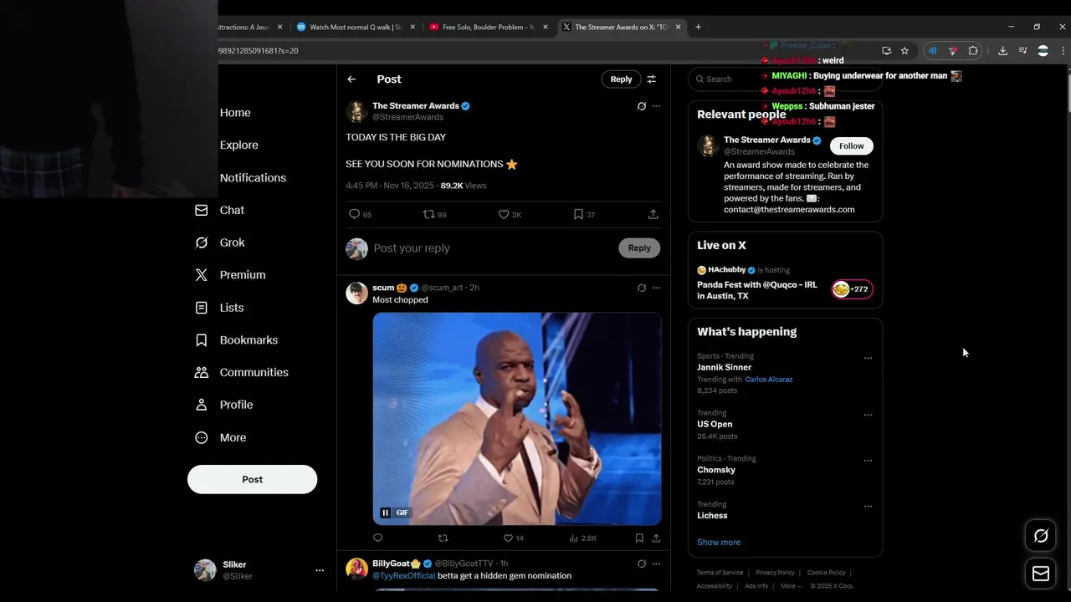
Task: Switch to Free Solo, Boulder Problem tab
Action: click(489, 27)
